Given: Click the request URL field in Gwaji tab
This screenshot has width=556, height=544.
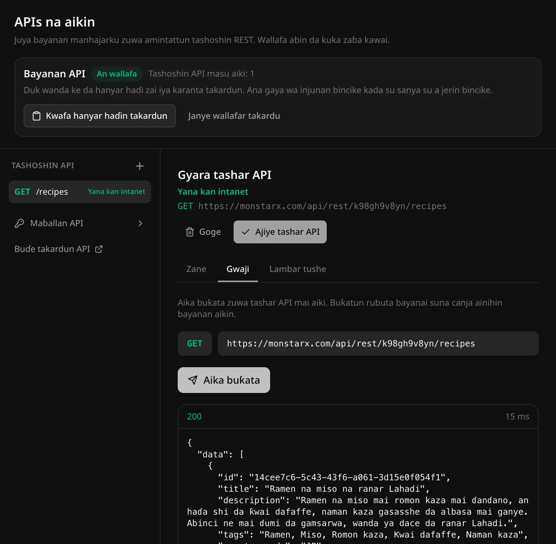Looking at the screenshot, I should coord(378,344).
